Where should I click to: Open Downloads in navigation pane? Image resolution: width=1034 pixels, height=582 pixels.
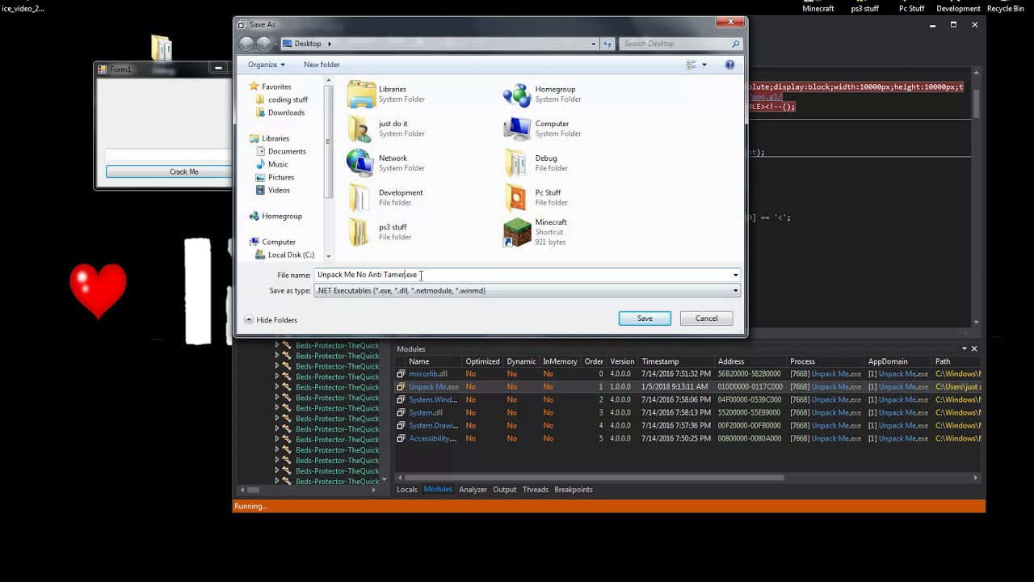[286, 112]
